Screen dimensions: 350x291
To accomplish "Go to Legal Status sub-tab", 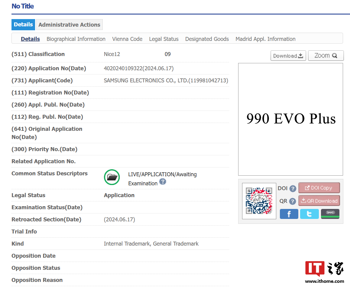I will click(164, 39).
